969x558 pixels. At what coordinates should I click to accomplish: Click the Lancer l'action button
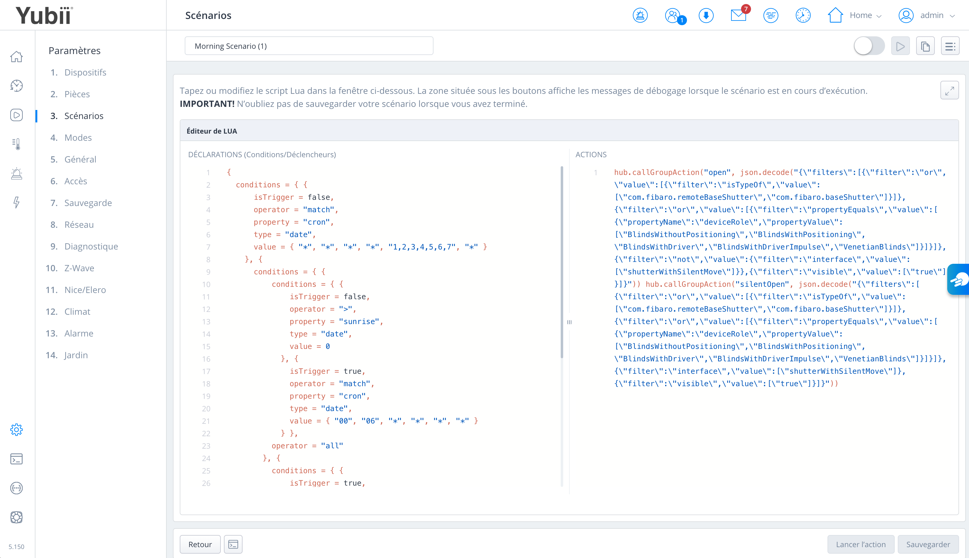(x=860, y=544)
